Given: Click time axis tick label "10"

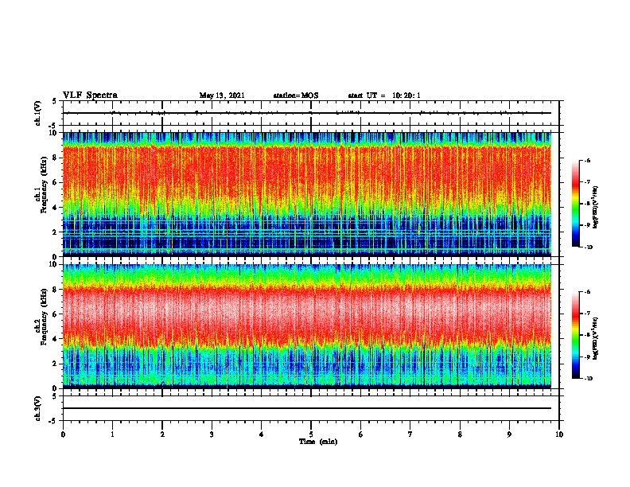Looking at the screenshot, I should pos(559,434).
